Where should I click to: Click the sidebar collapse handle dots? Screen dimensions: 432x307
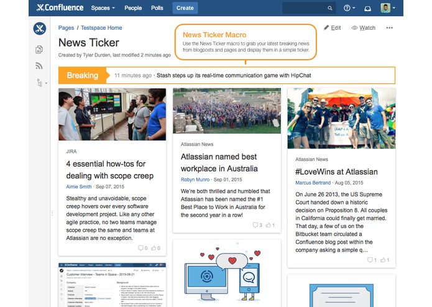click(x=52, y=213)
